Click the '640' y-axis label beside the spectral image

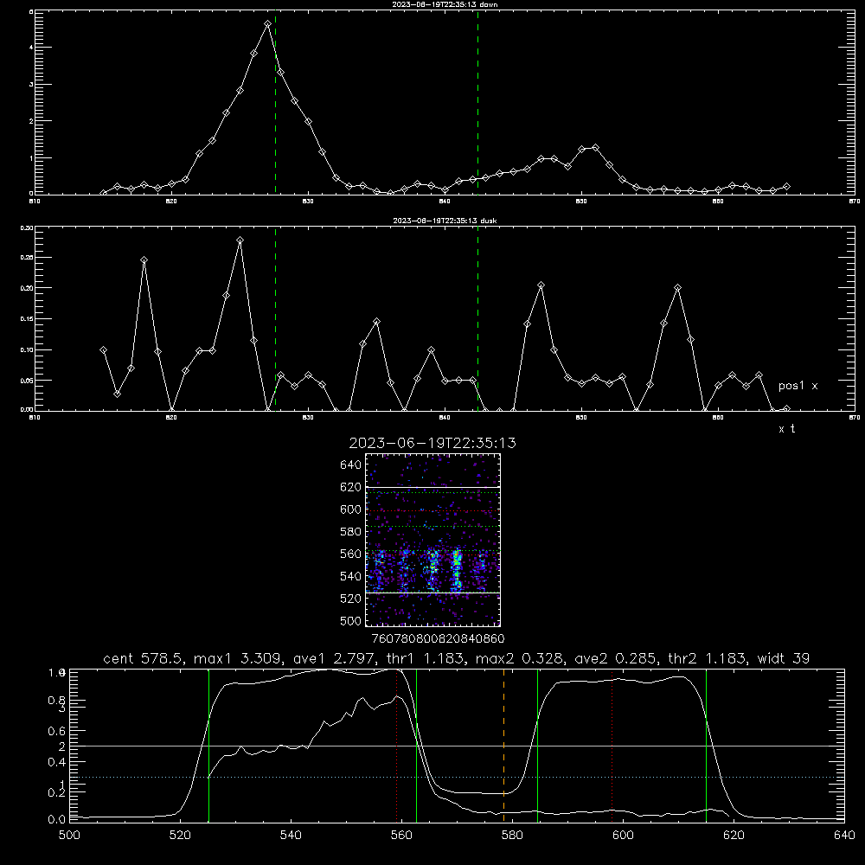[x=350, y=465]
